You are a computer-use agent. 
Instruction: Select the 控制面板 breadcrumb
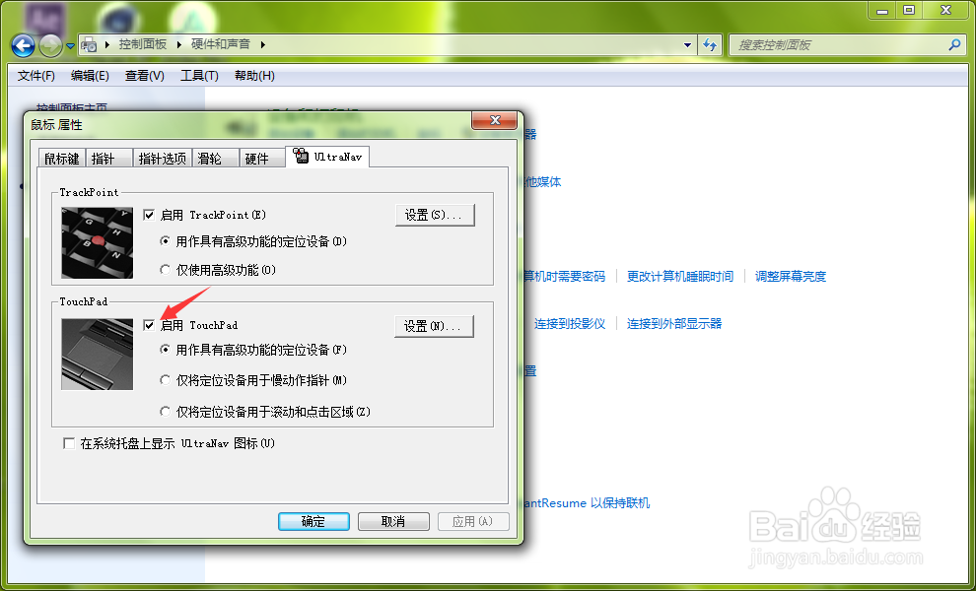(143, 44)
